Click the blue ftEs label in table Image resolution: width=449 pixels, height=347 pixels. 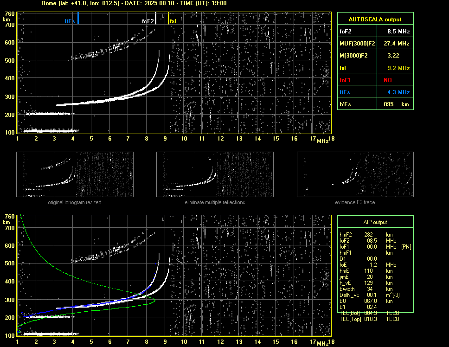coord(345,92)
